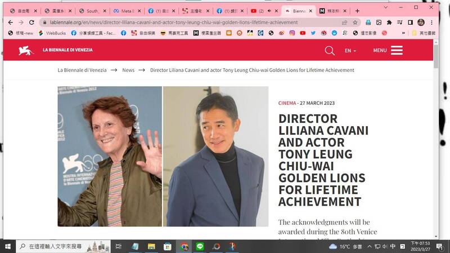The height and width of the screenshot is (253, 450).
Task: Open the EN language dropdown
Action: coord(350,51)
